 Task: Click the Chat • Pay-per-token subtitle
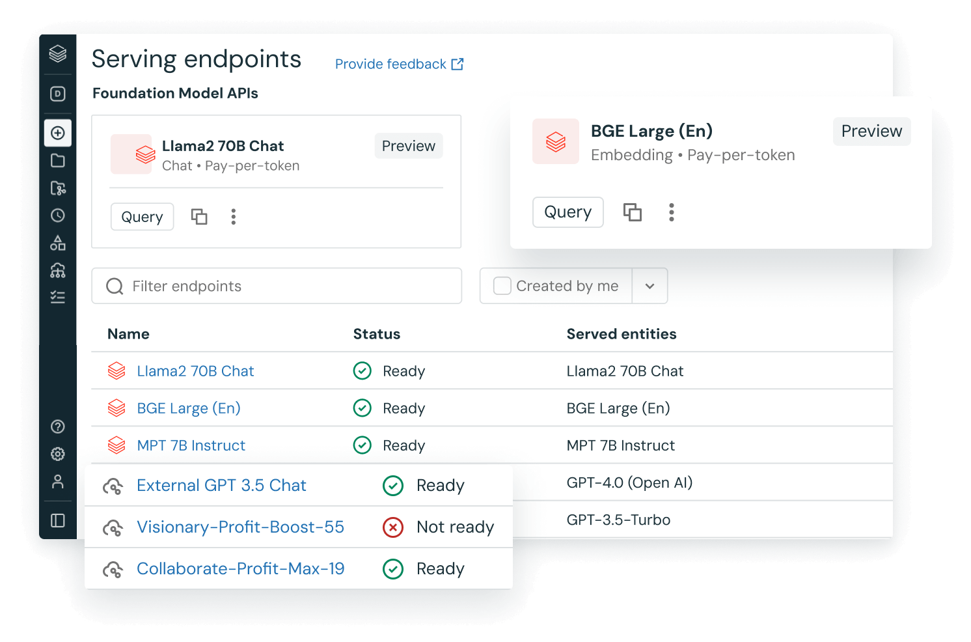[x=231, y=165]
